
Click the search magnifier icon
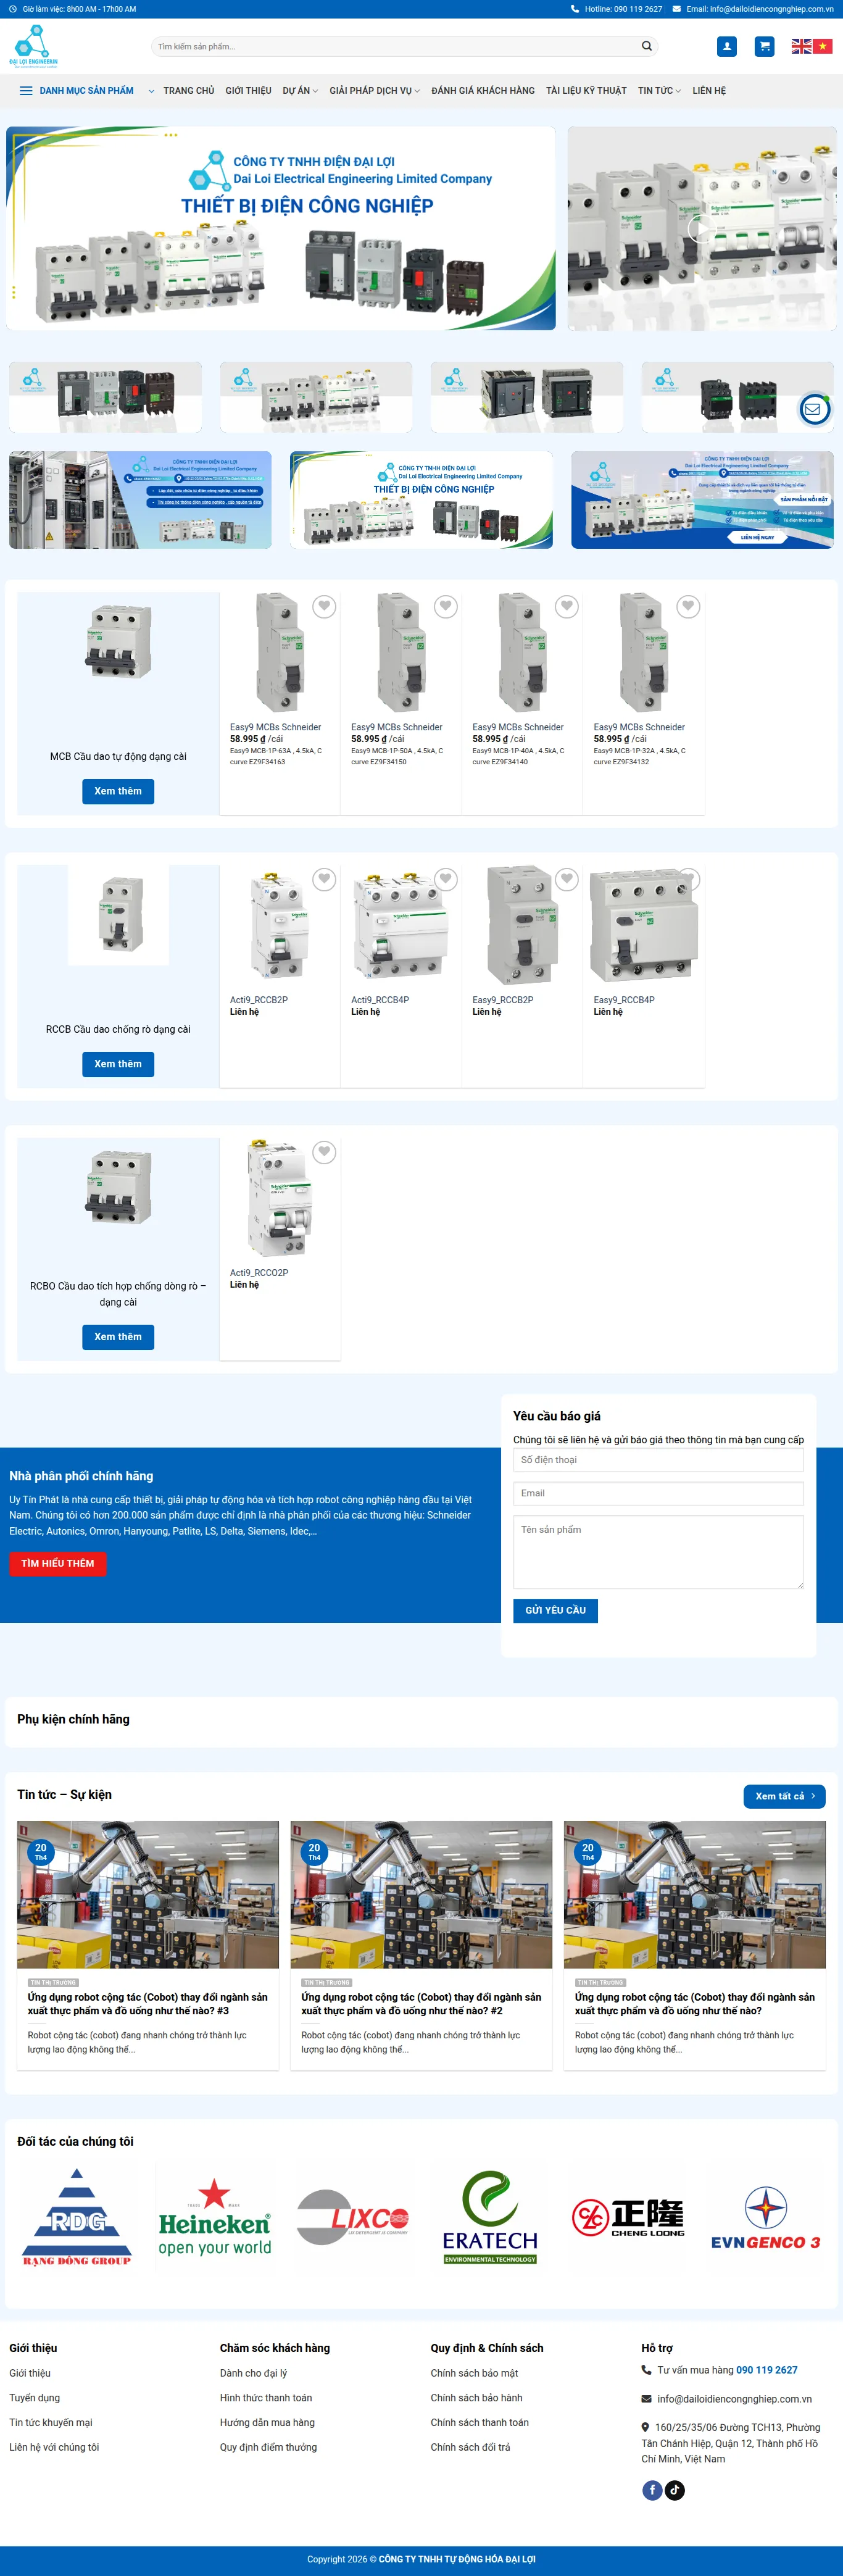[x=647, y=46]
